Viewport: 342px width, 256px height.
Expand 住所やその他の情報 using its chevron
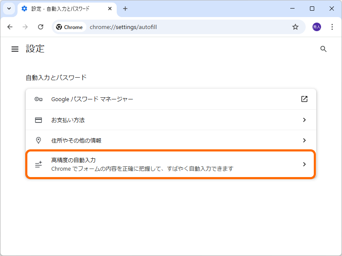(304, 140)
